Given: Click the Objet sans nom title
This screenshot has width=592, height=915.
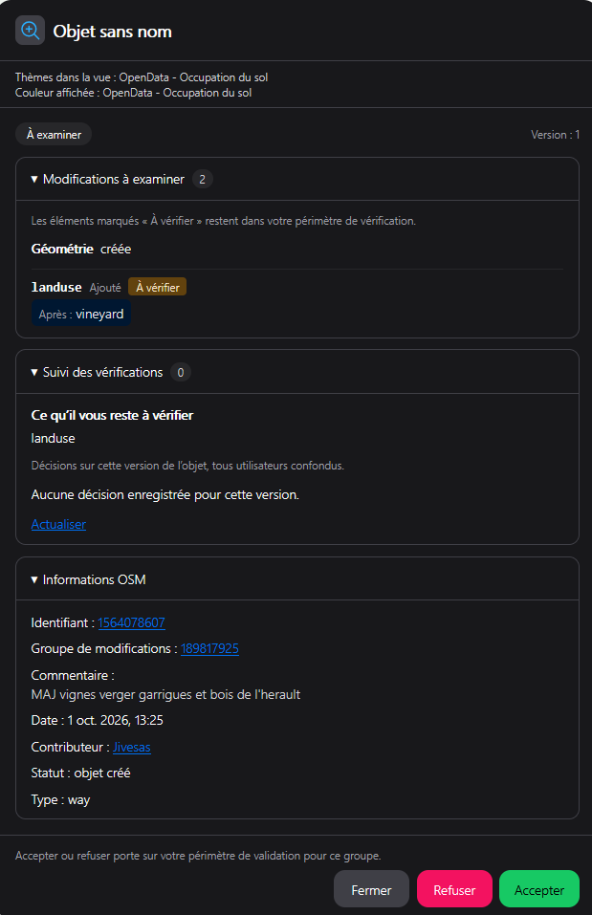Looking at the screenshot, I should [x=112, y=32].
